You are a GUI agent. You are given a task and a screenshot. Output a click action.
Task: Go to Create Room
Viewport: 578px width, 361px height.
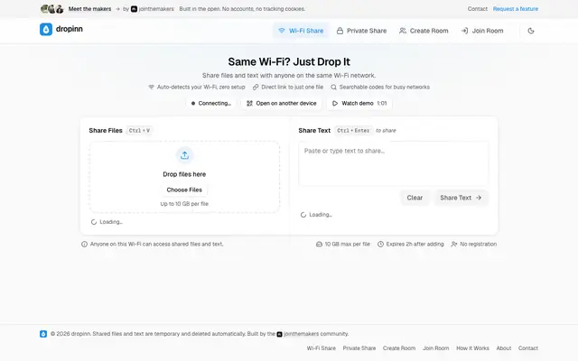424,31
